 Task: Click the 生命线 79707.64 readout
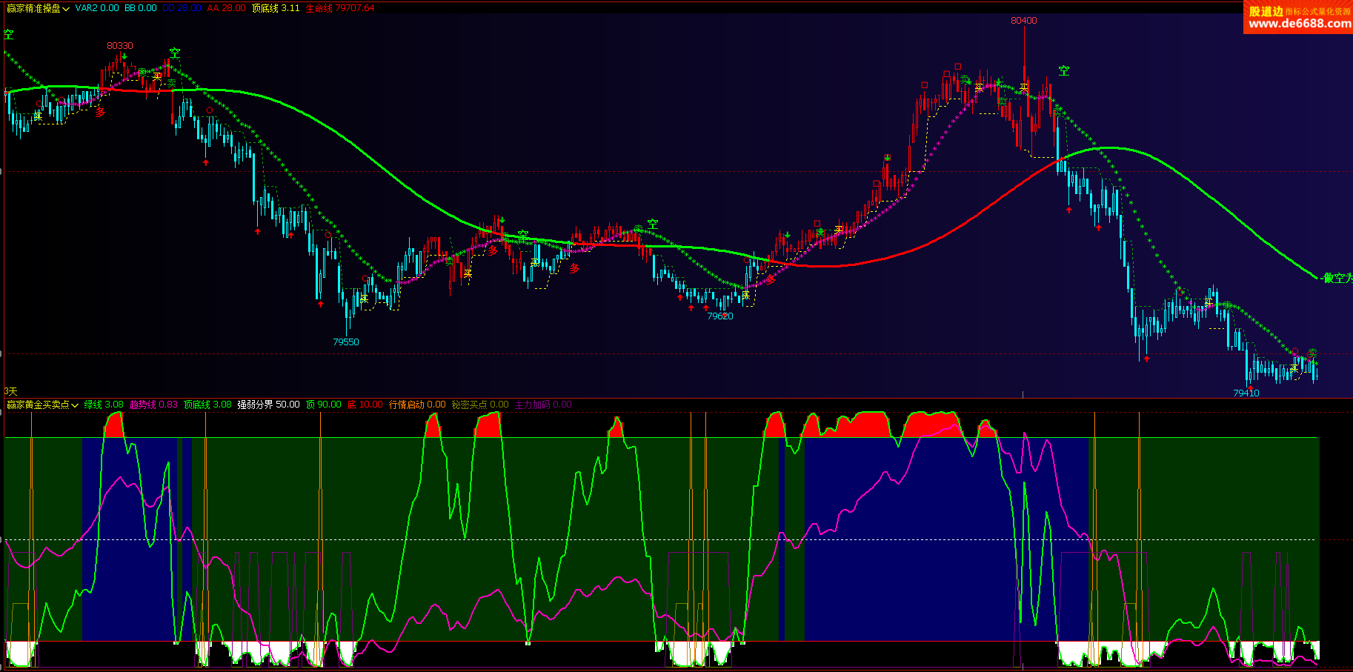pos(340,8)
